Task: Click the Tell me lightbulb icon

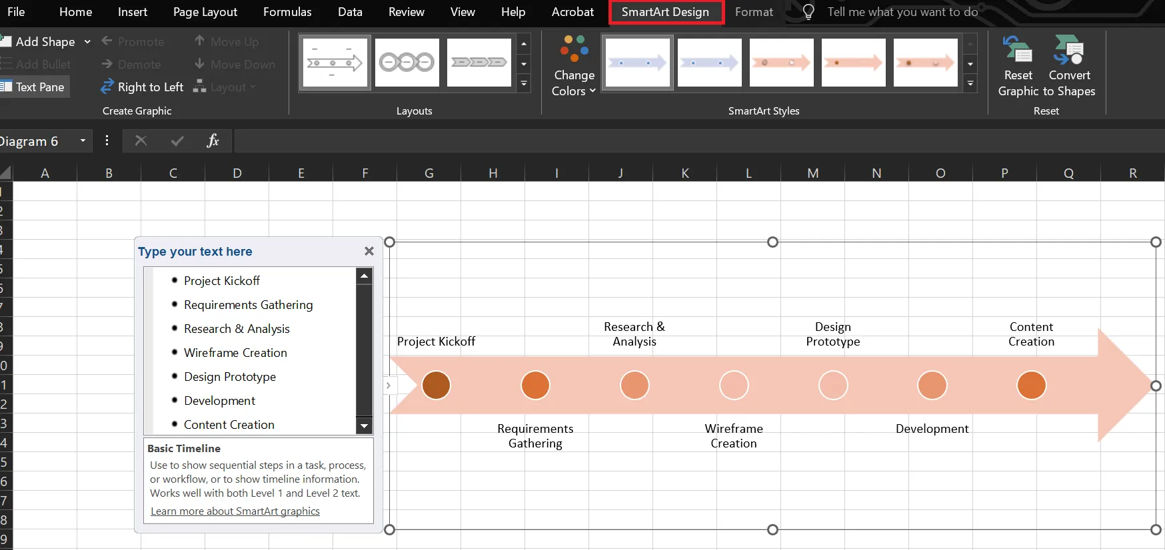Action: [808, 12]
